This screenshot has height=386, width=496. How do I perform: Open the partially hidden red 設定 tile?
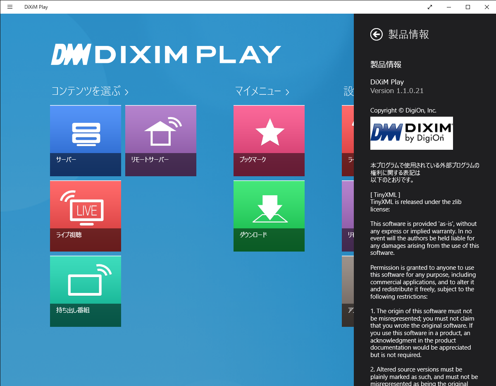click(x=347, y=141)
